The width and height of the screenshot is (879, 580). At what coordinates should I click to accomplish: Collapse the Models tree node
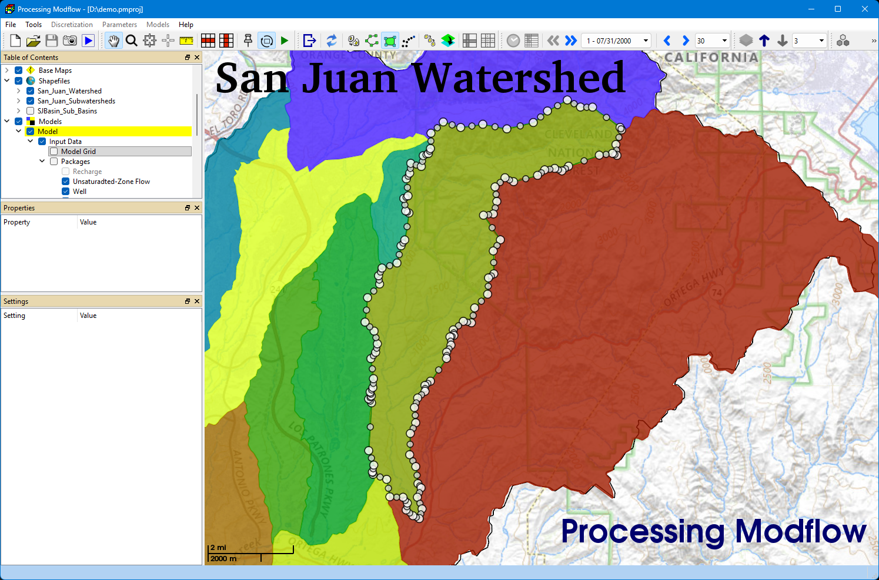pos(7,122)
